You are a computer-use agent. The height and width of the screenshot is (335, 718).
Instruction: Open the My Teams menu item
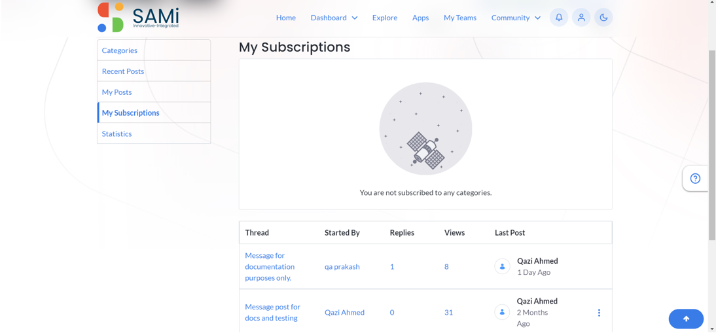coord(459,18)
